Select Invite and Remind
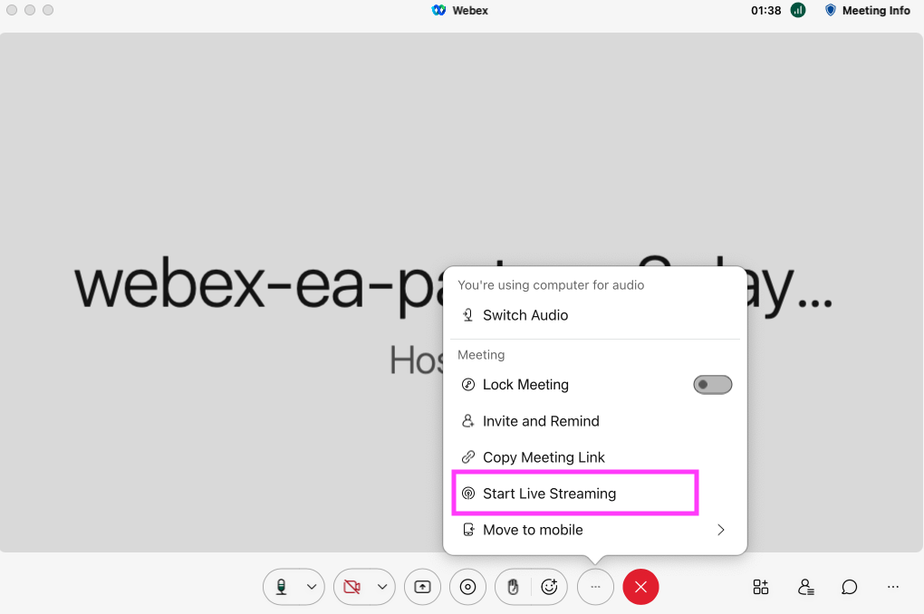The height and width of the screenshot is (614, 924). coord(595,421)
